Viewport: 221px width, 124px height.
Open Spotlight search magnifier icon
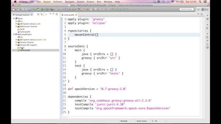(x=200, y=2)
